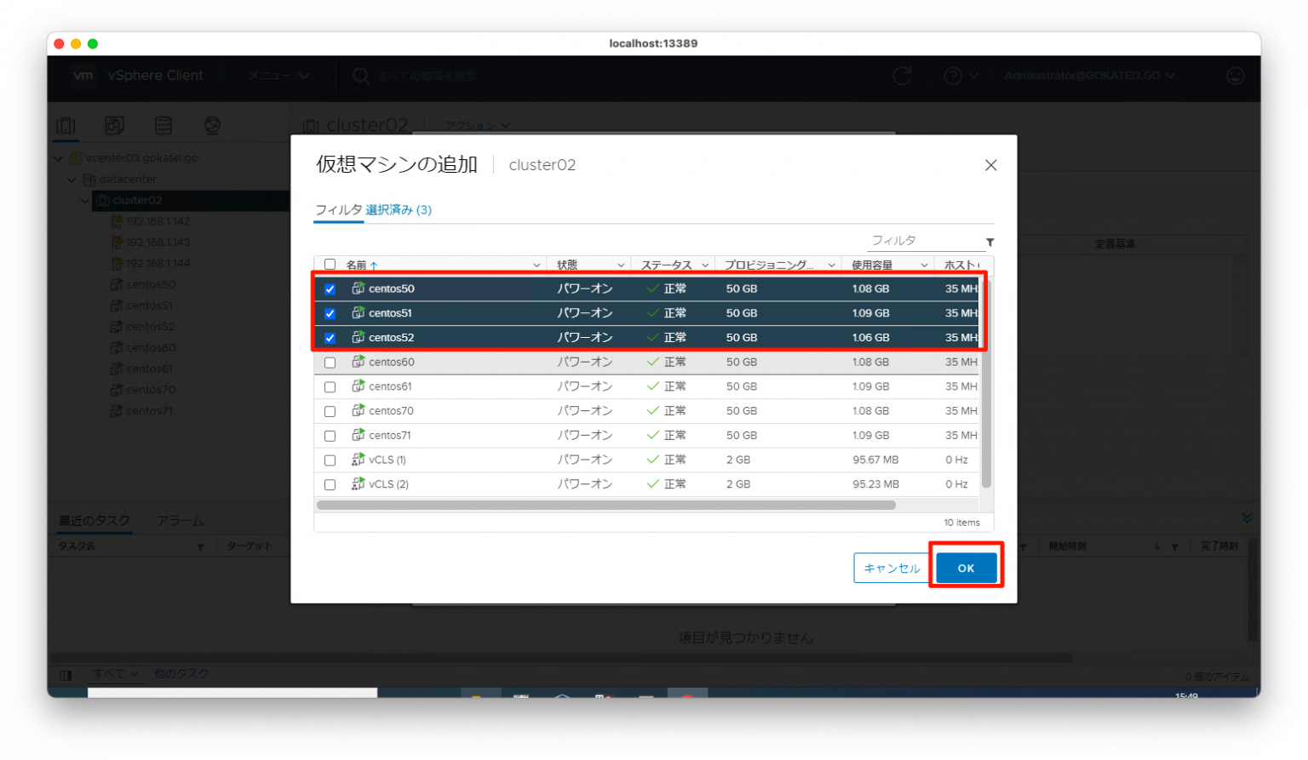Click the refresh icon in the top bar
The height and width of the screenshot is (760, 1308).
click(x=902, y=76)
